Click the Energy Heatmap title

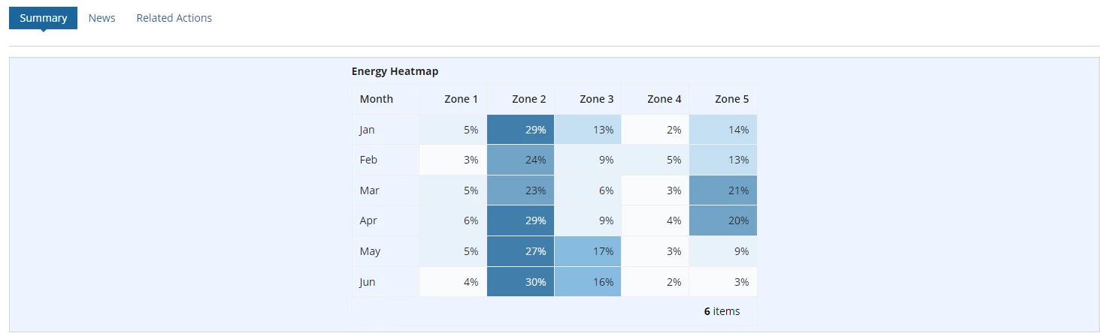click(x=395, y=71)
